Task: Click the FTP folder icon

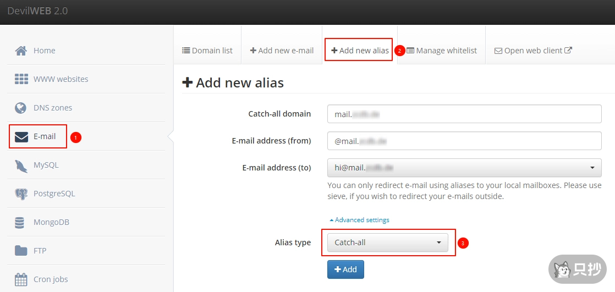Action: 21,251
